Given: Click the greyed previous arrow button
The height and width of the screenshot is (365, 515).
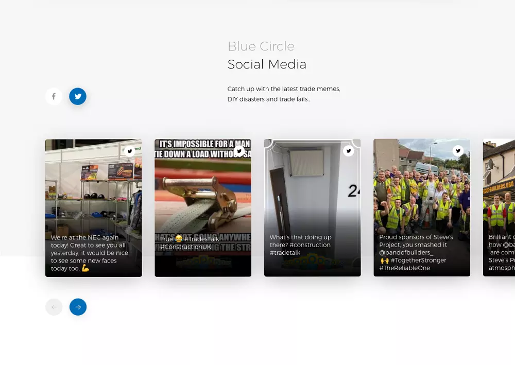Looking at the screenshot, I should click(54, 307).
